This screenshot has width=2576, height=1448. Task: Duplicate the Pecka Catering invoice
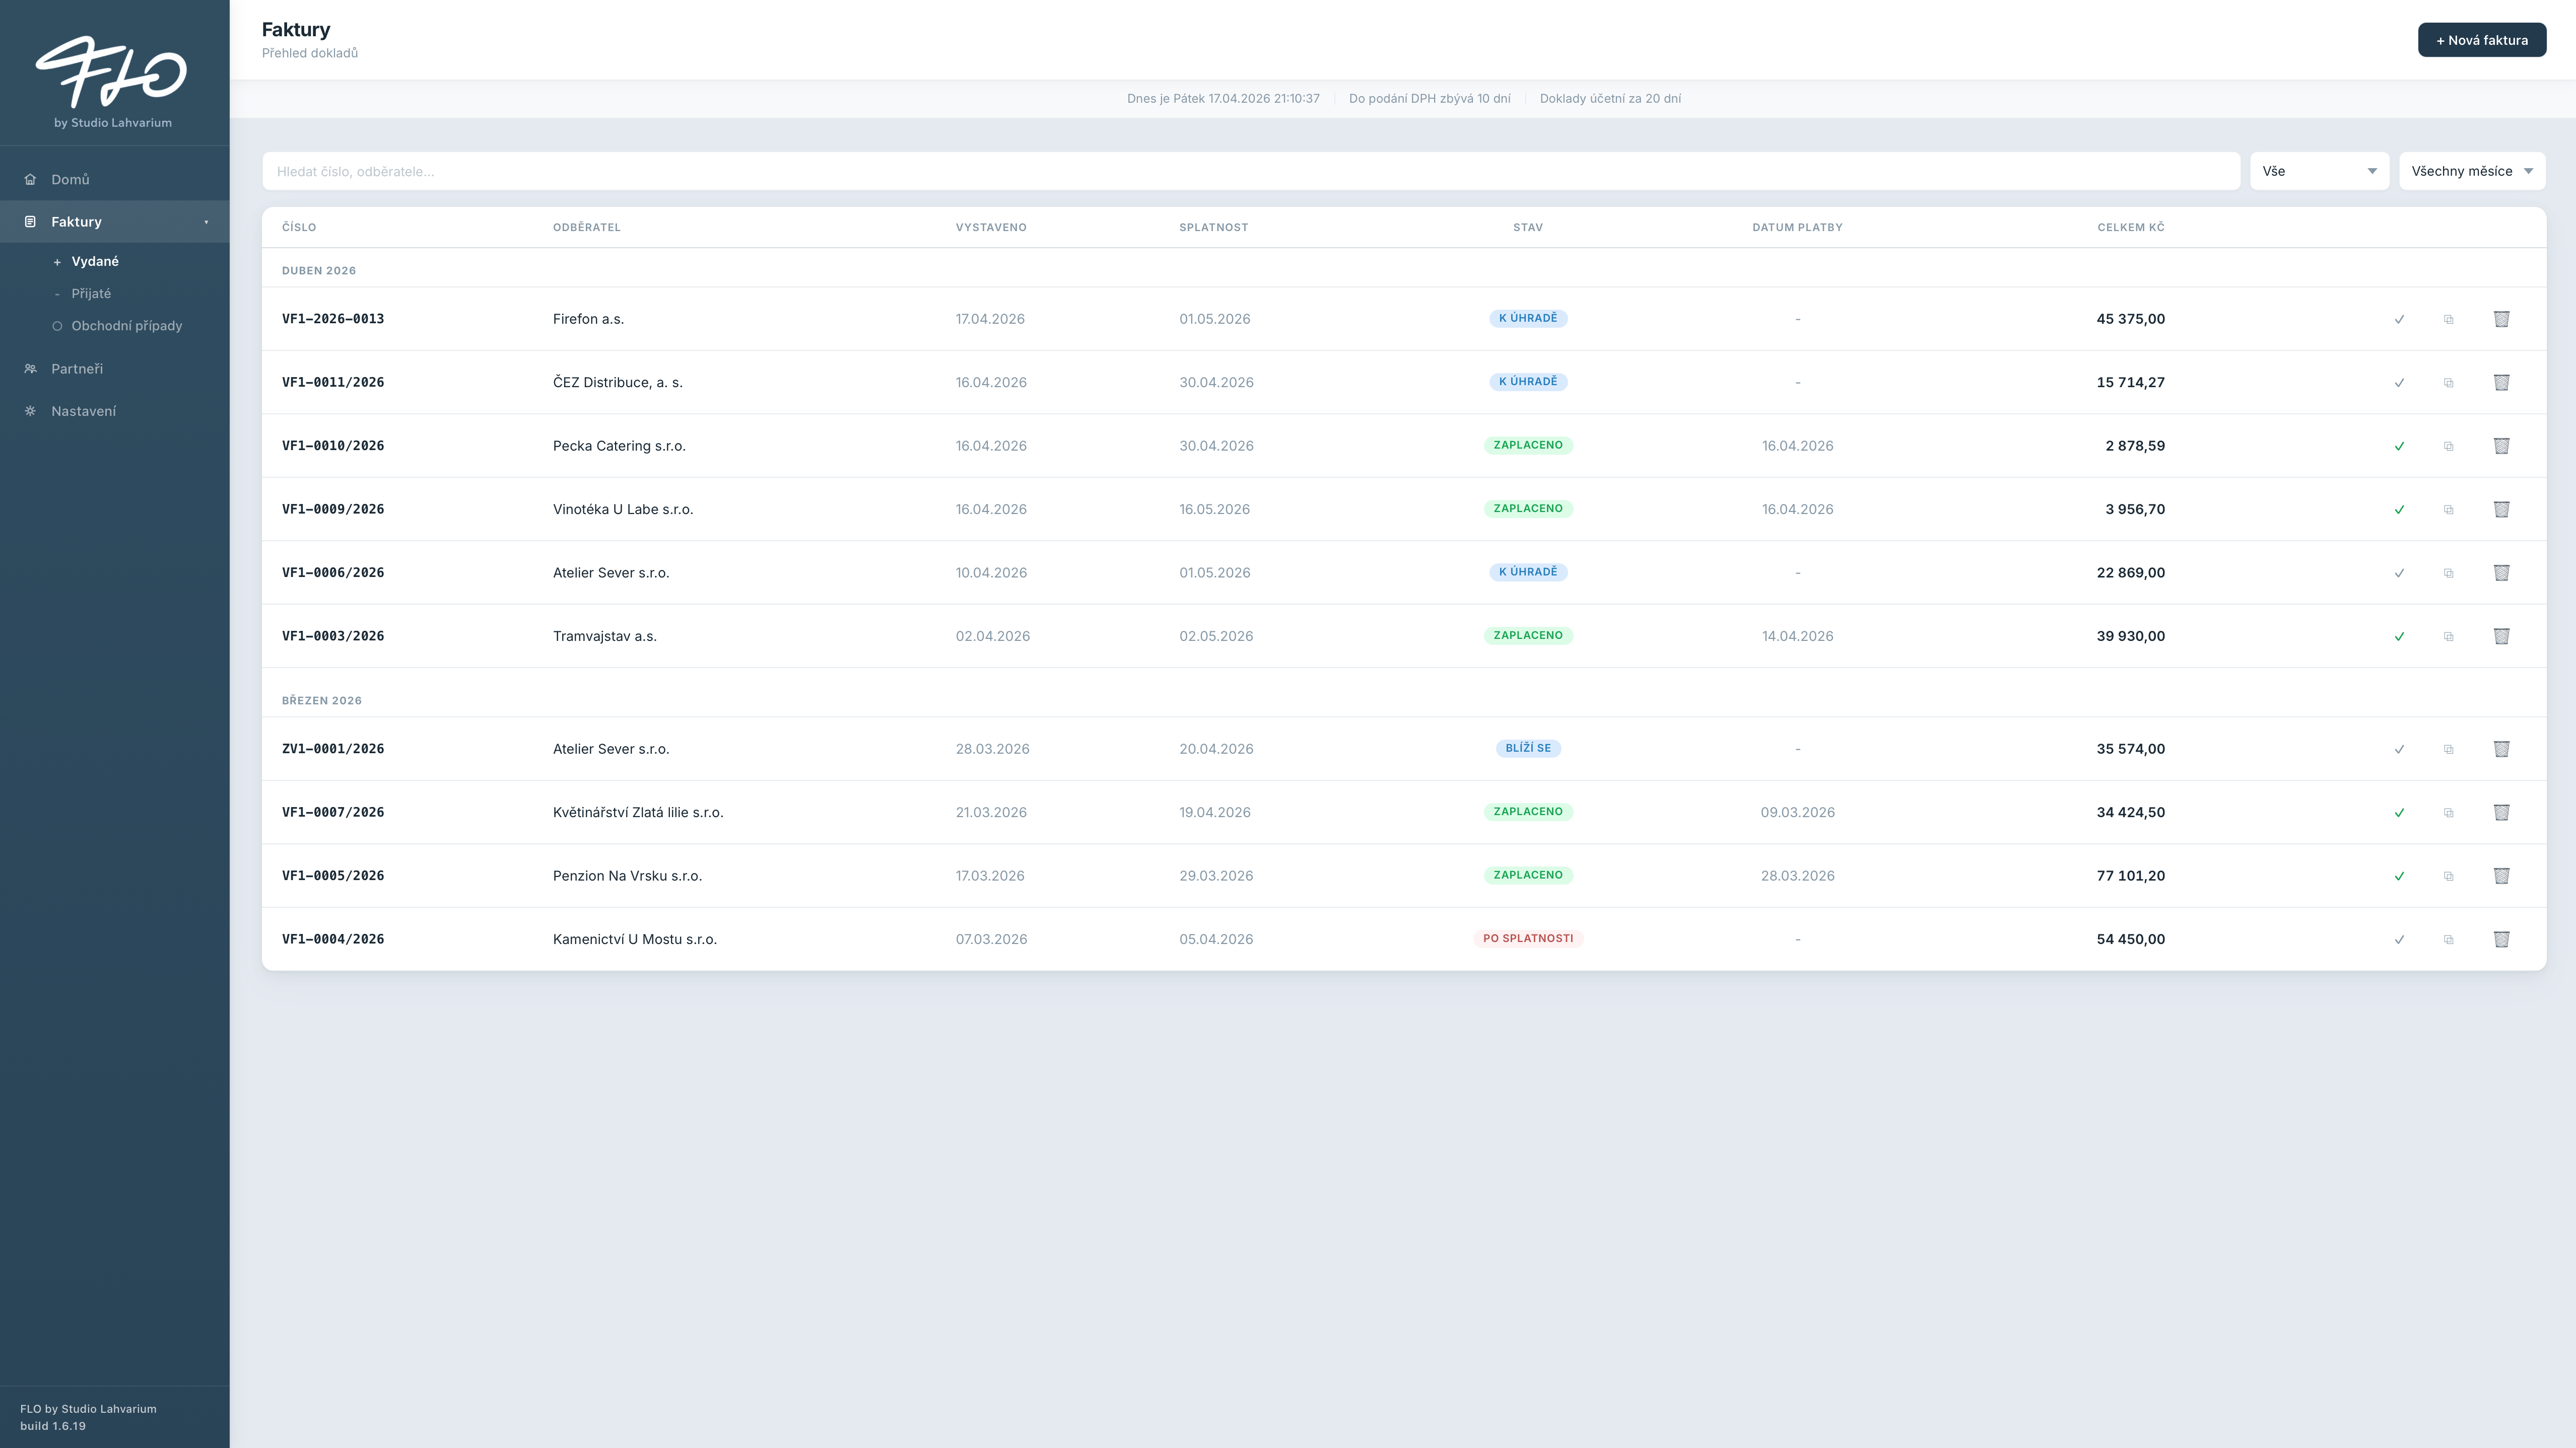click(x=2449, y=447)
